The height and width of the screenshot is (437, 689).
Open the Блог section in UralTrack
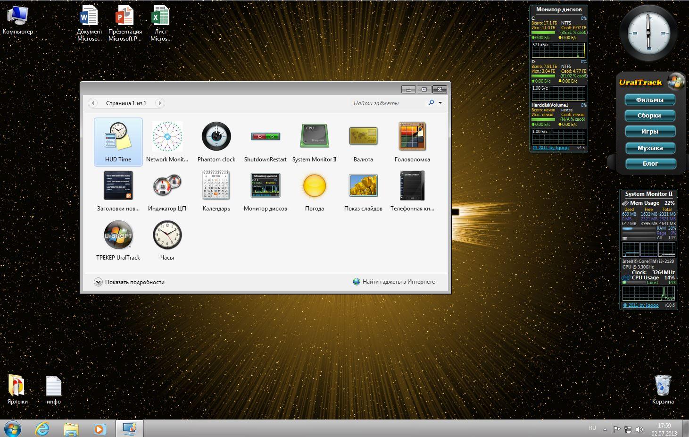649,164
